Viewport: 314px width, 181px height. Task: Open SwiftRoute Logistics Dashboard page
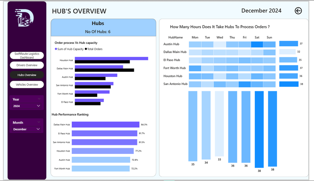click(x=27, y=56)
